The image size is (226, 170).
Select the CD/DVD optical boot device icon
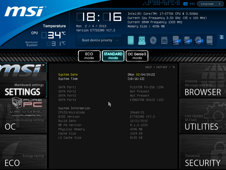(x=153, y=40)
